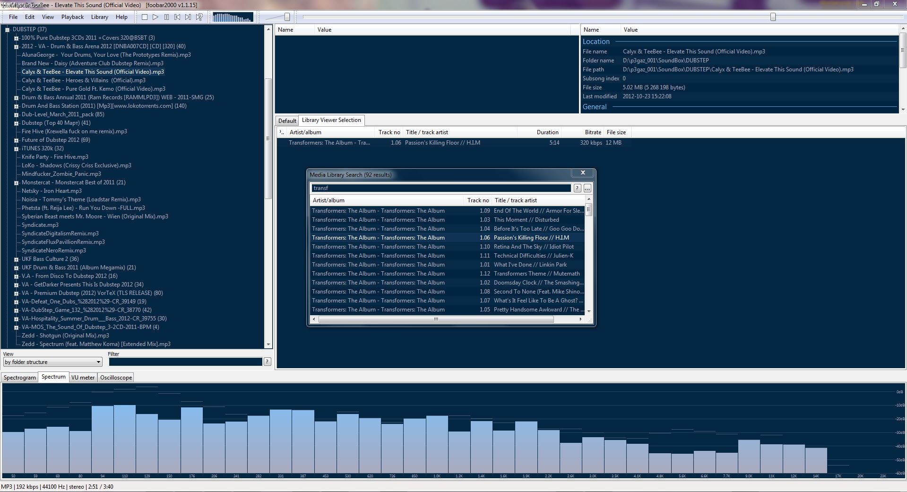
Task: Select search result 'What I've Done // Linkin Park'
Action: coord(448,265)
